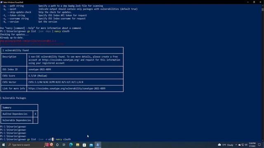
Task: Click the 'nancy [command] --help' usage line
Action: tap(41, 28)
